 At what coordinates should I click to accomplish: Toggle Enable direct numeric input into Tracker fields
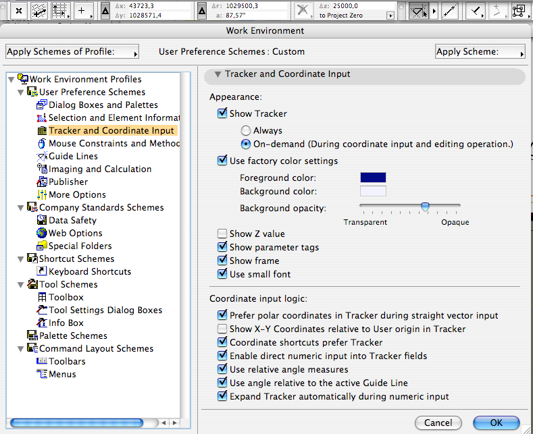click(222, 355)
